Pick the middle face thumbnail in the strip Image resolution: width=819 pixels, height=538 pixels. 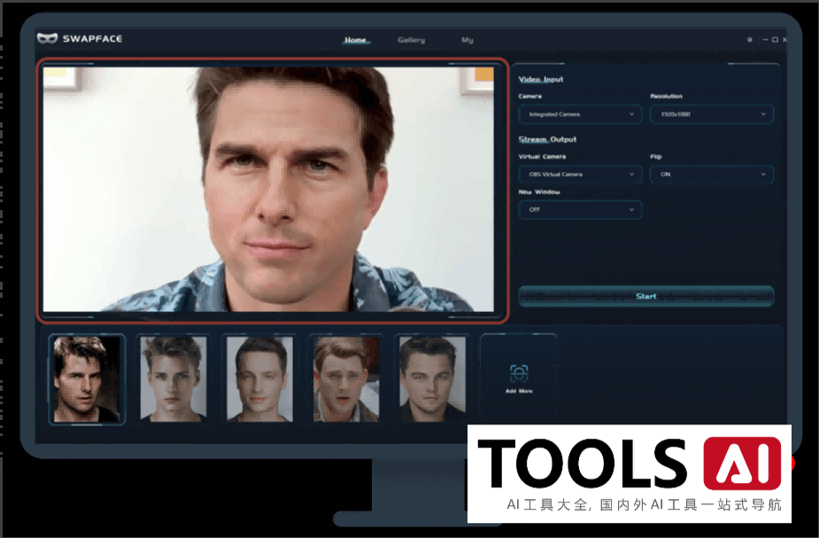pos(259,378)
